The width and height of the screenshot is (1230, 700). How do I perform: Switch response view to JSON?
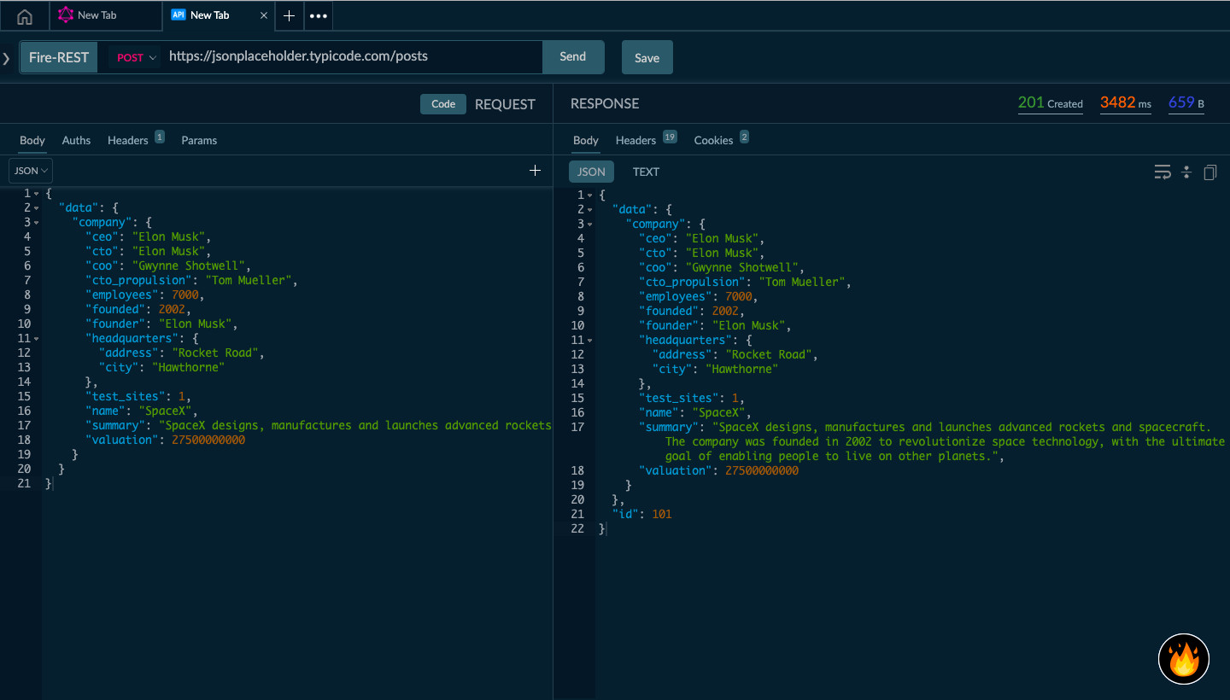[x=591, y=172]
